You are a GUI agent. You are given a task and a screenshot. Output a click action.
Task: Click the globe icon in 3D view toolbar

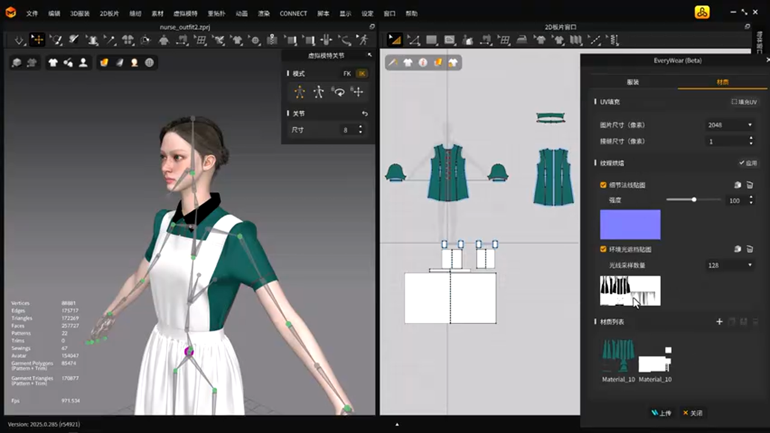[149, 63]
